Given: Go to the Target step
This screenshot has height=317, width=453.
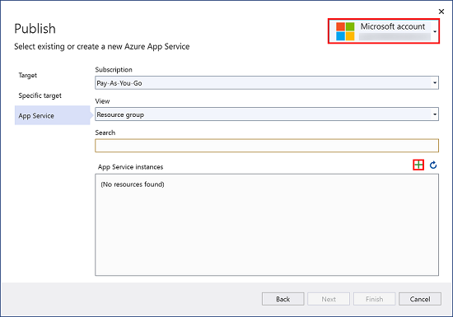Looking at the screenshot, I should [x=28, y=76].
